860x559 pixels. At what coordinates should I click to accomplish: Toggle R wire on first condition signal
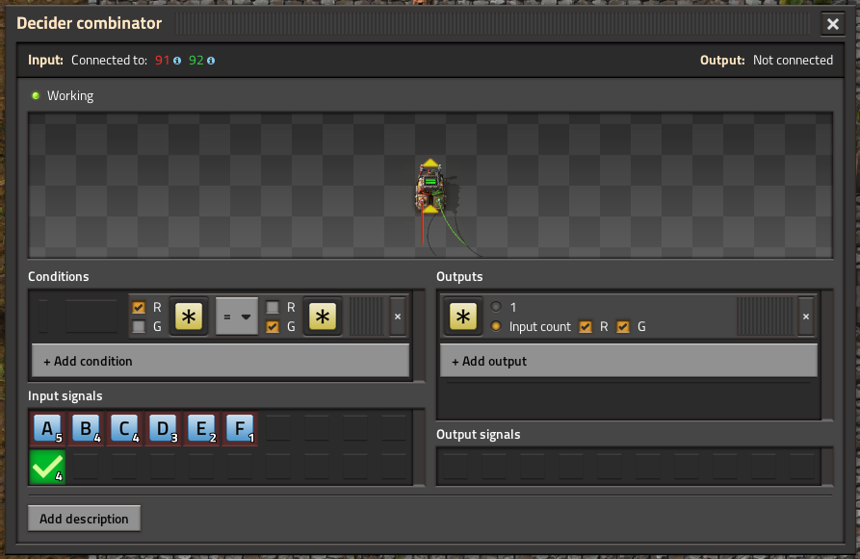tap(139, 308)
